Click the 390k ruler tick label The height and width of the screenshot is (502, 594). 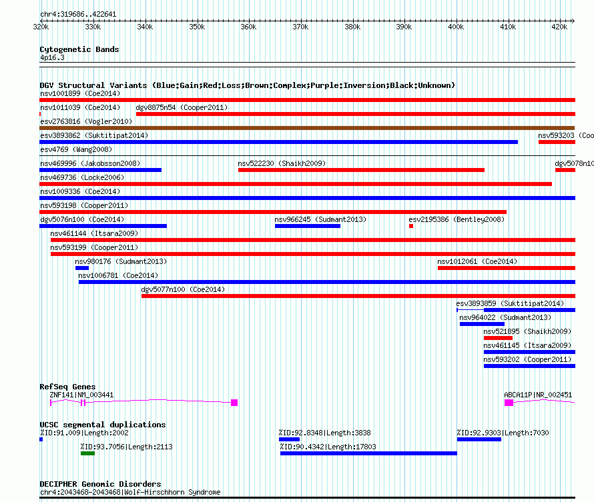click(x=404, y=27)
